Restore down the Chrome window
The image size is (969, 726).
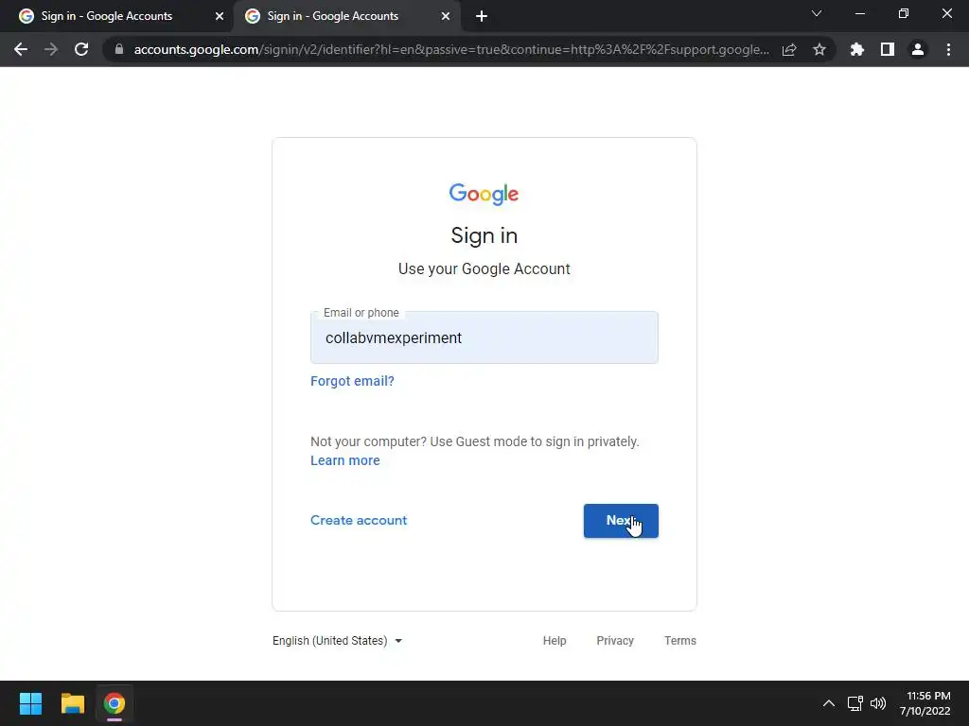click(x=904, y=13)
